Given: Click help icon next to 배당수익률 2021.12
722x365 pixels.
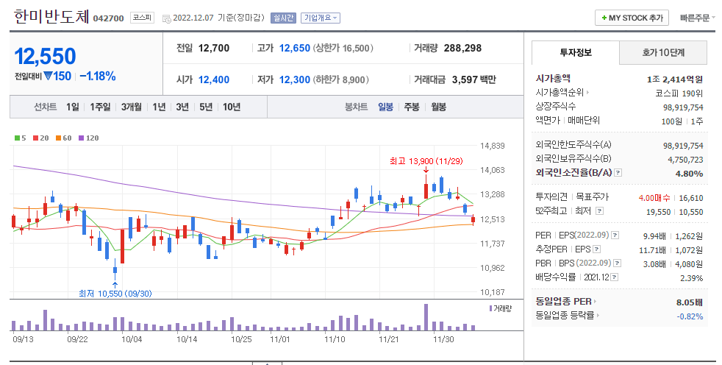Looking at the screenshot, I should point(614,277).
